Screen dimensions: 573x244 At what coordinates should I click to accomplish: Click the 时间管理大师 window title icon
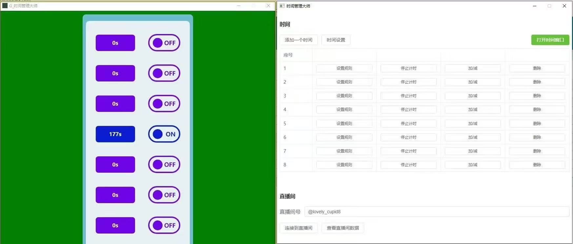pyautogui.click(x=282, y=6)
